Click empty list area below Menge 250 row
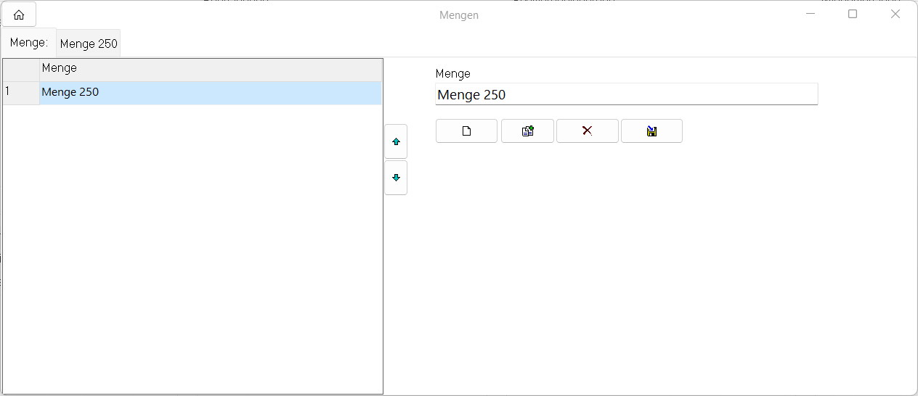 tap(192, 247)
